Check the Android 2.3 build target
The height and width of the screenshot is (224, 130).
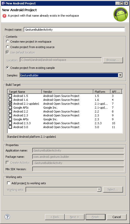pos(10,115)
